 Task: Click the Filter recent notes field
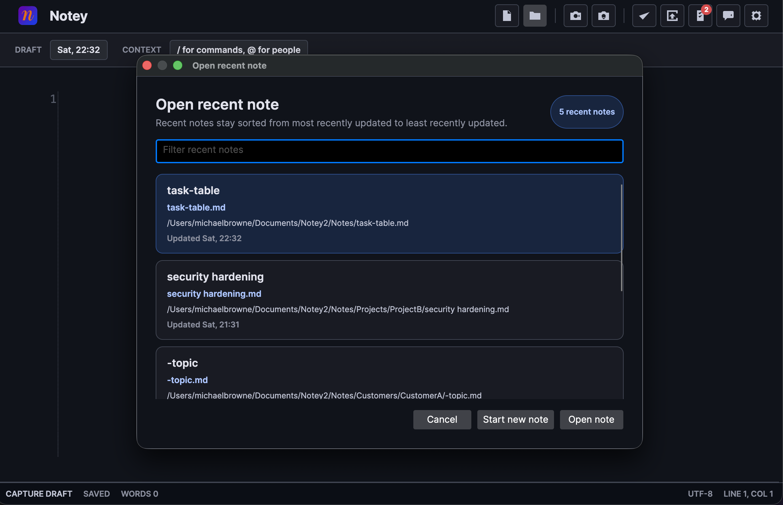point(389,151)
